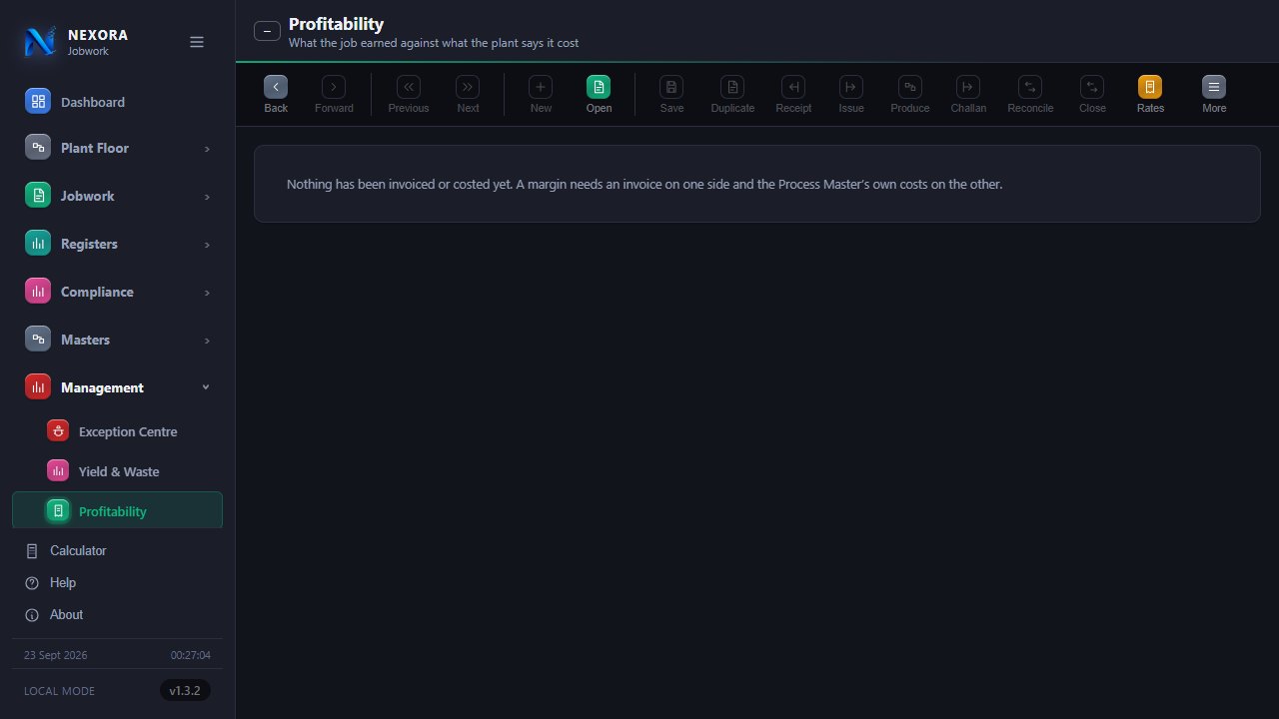Viewport: 1279px width, 719px height.
Task: Click the Previous record toolbar button
Action: [409, 95]
